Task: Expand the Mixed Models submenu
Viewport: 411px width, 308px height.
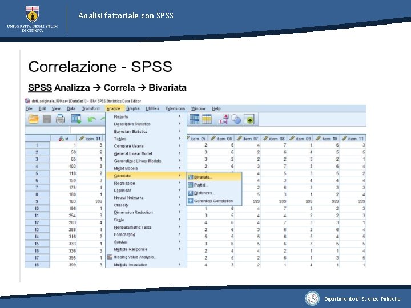Action: [x=146, y=168]
